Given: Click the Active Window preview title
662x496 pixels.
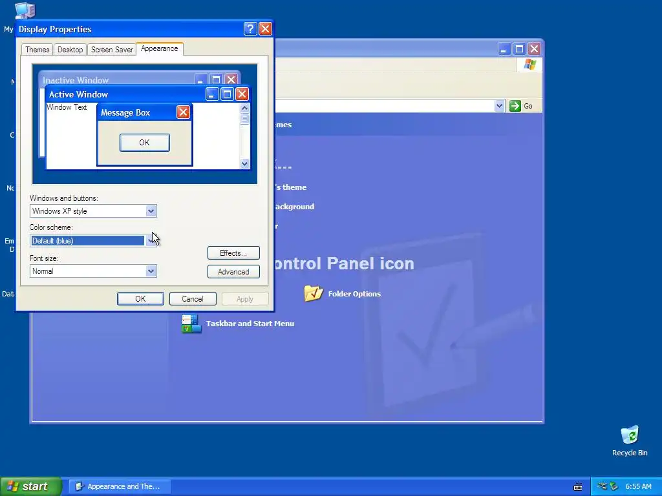Looking at the screenshot, I should point(78,94).
